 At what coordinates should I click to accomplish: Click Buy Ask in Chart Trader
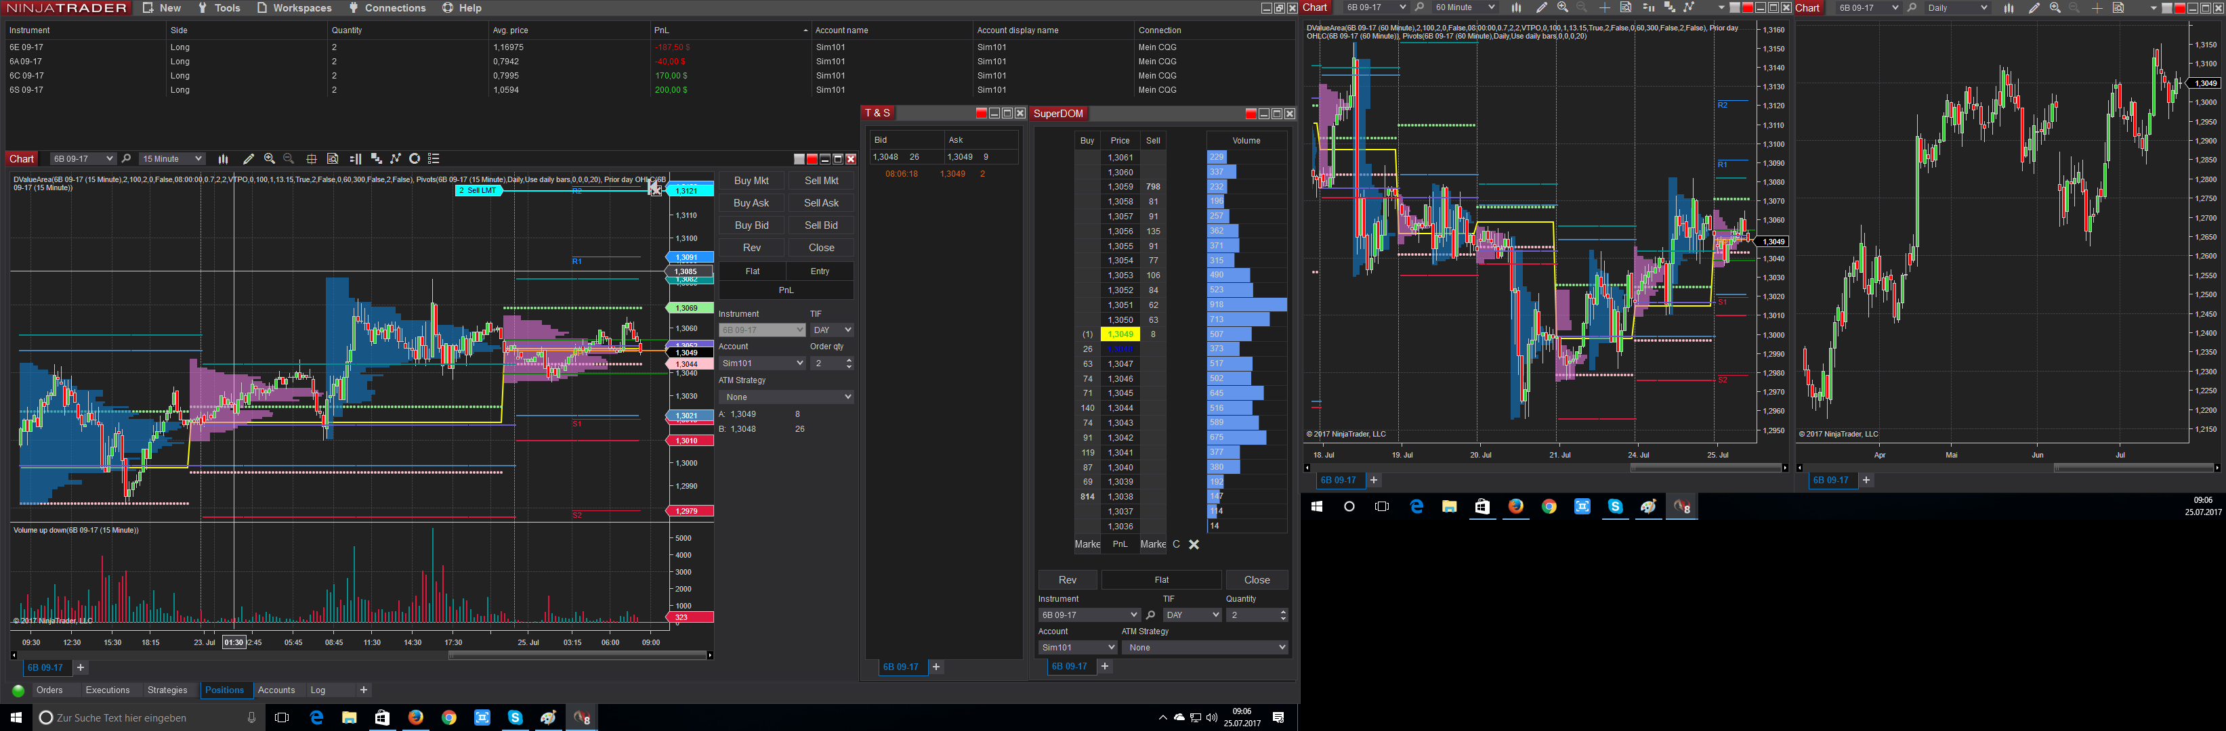point(751,203)
